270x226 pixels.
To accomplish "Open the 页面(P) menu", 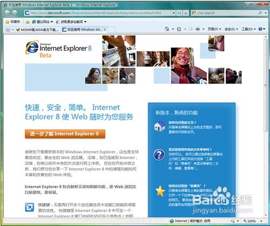I will (214, 29).
